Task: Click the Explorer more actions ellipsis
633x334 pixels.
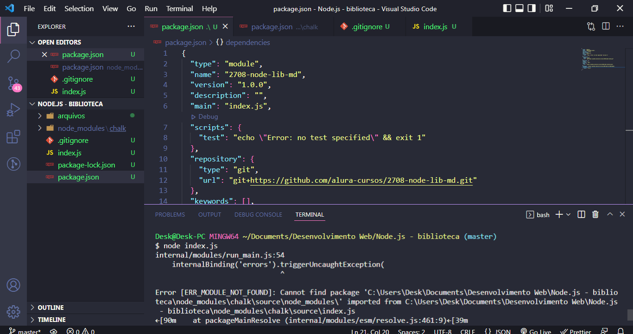Action: [132, 26]
